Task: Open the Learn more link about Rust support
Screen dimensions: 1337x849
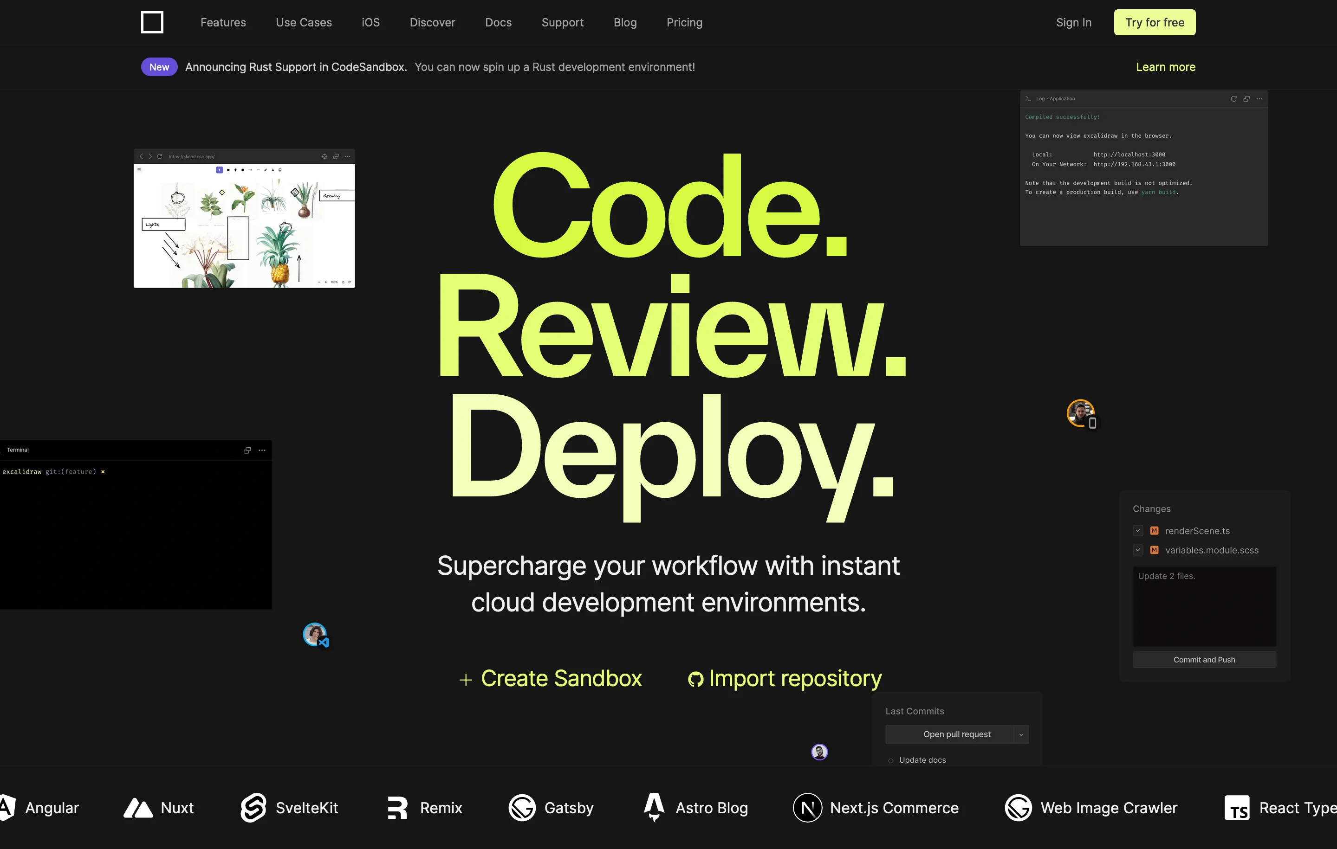Action: (x=1165, y=67)
